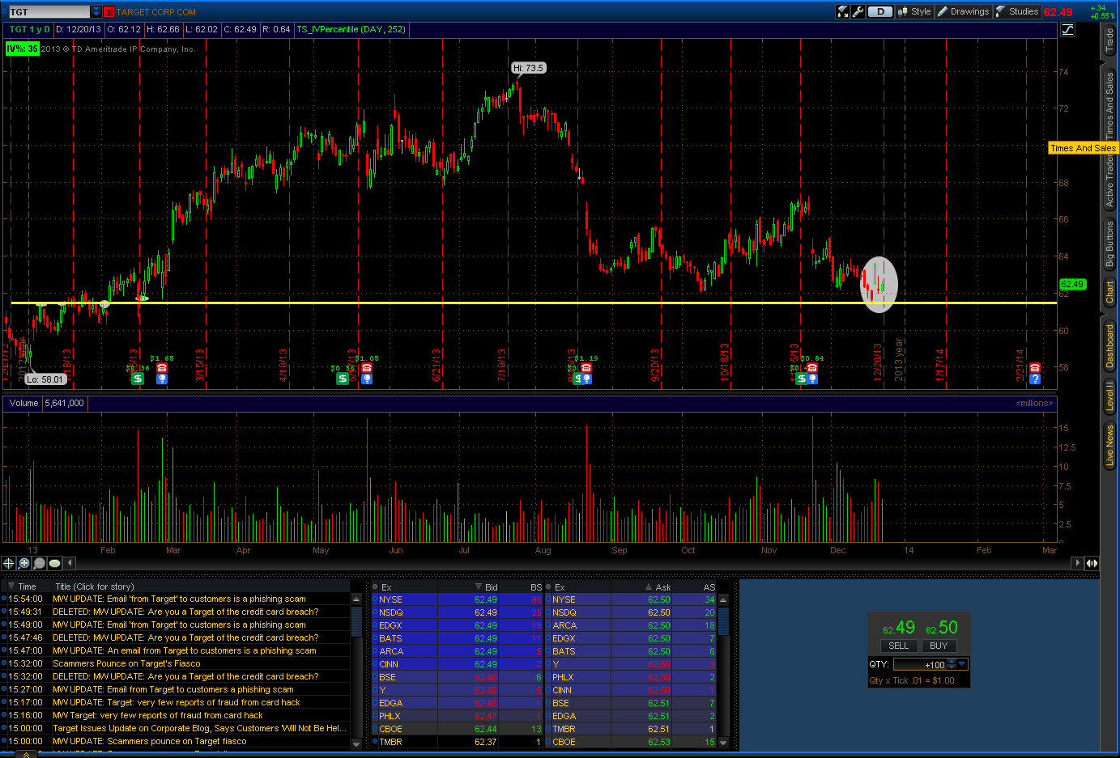Select the CBOE bid row at 62.44
This screenshot has height=758, width=1120.
point(457,729)
